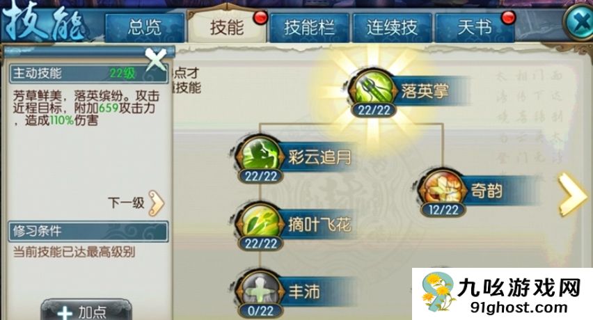Close the skill detail panel with the white X
This screenshot has width=593, height=320.
coord(156,59)
